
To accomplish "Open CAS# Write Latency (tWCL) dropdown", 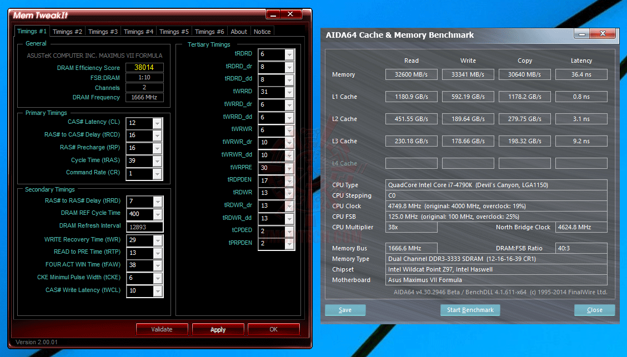I will tap(158, 291).
